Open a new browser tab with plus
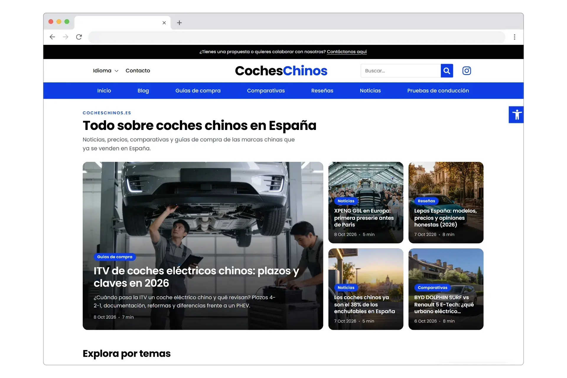The height and width of the screenshot is (378, 567). [x=179, y=23]
